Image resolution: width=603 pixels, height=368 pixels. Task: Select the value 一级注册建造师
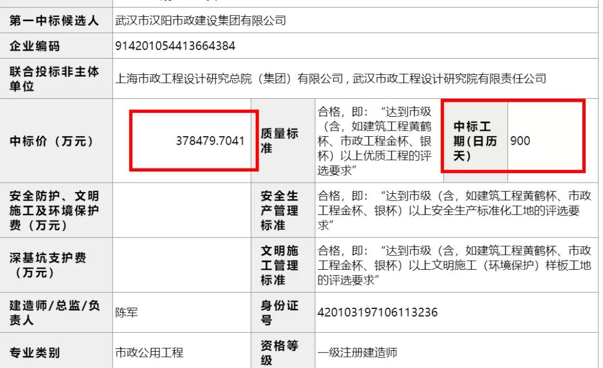[357, 353]
